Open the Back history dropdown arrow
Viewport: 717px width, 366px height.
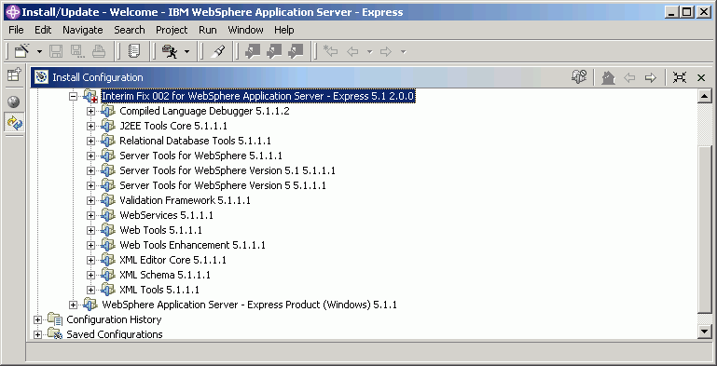pos(369,51)
